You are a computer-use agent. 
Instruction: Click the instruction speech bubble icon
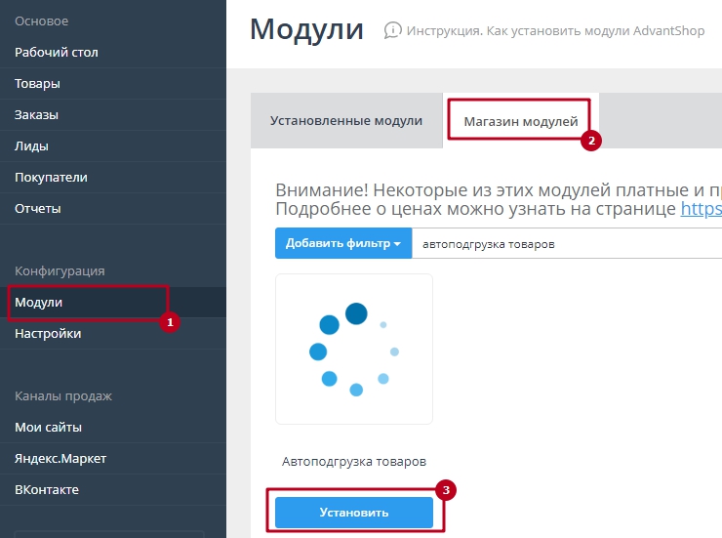coord(392,30)
